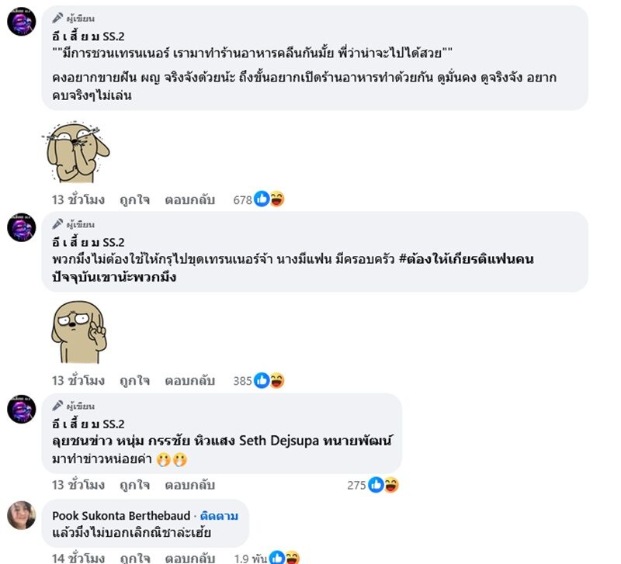Follow Pook Sukonta via the ติดตาม link

pos(219,515)
